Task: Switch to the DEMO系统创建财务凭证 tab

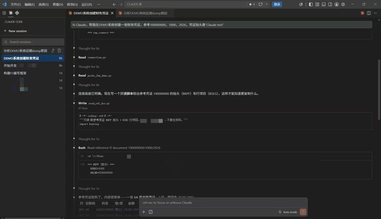Action: tap(91, 13)
